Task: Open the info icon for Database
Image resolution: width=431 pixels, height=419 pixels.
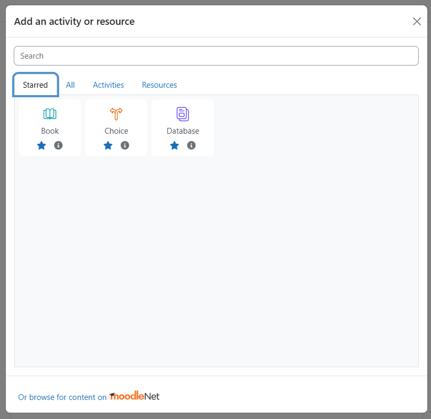Action: pos(191,145)
